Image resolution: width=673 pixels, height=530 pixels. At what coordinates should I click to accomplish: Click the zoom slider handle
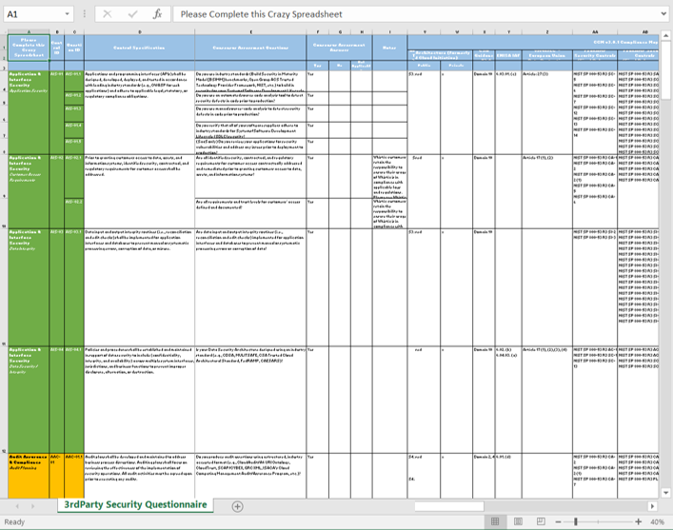576,521
